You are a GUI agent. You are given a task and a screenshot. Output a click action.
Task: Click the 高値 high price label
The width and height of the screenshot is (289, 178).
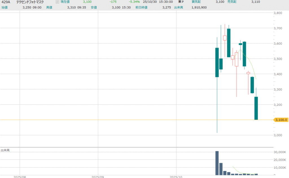(49, 7)
